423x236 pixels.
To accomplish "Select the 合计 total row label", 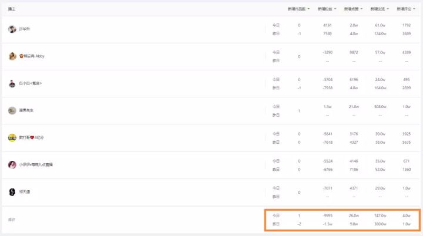I will [x=12, y=220].
